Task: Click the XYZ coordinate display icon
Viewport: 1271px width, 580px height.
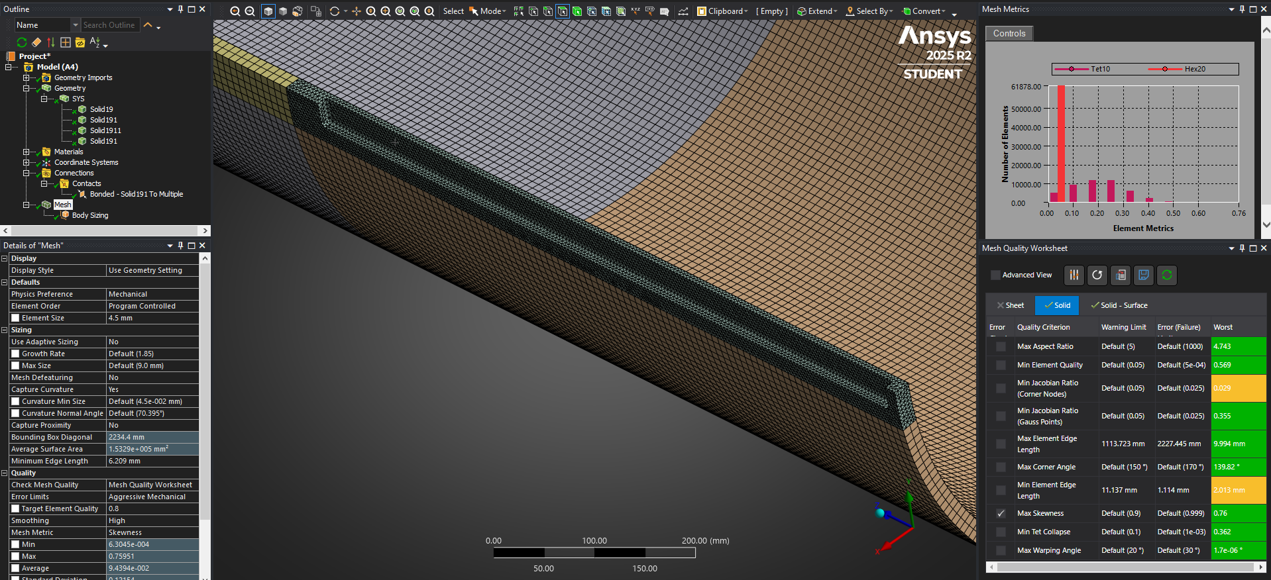Action: (635, 11)
